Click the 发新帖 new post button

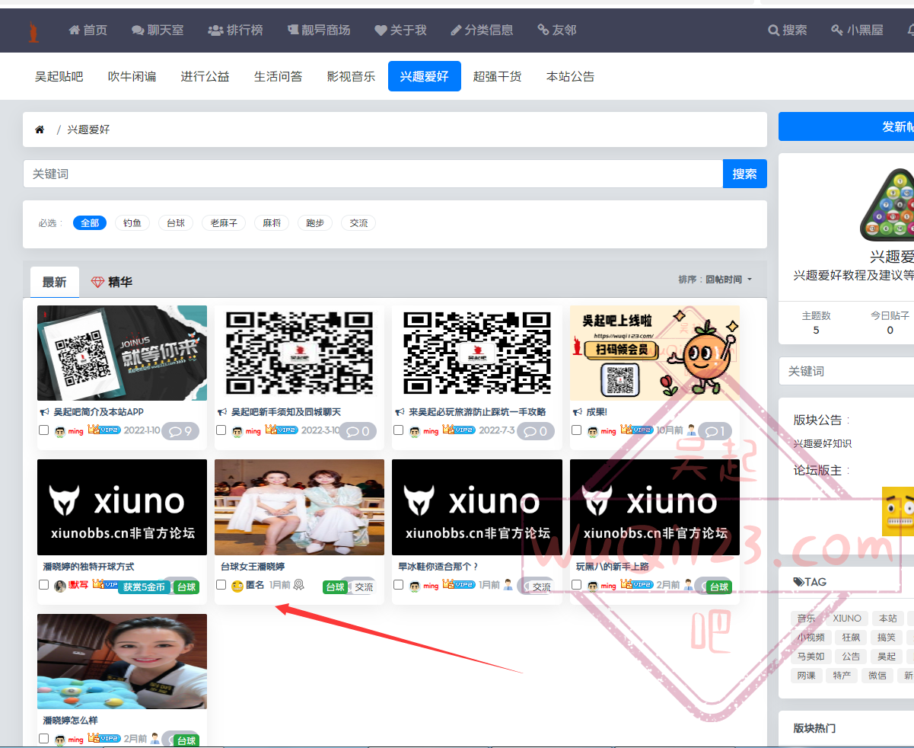pos(846,126)
